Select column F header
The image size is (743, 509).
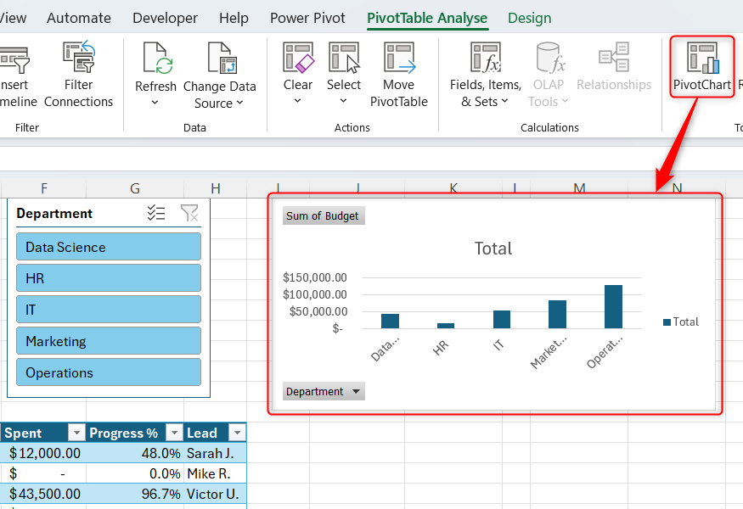click(44, 188)
